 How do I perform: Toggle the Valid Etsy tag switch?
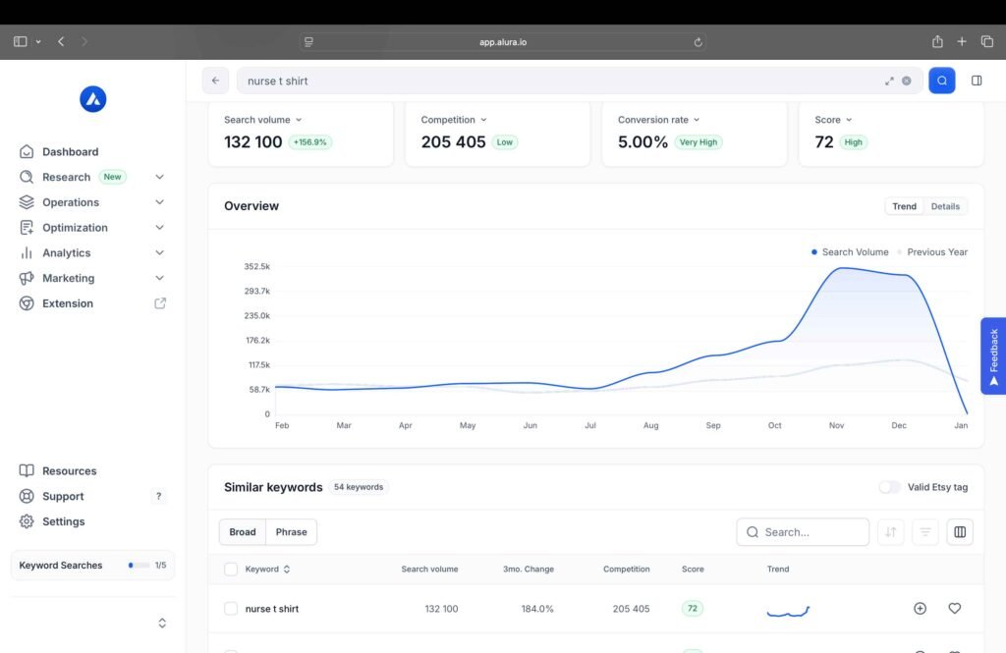(x=889, y=486)
